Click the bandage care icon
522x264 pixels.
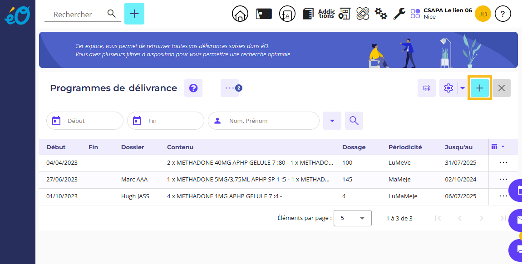[363, 14]
